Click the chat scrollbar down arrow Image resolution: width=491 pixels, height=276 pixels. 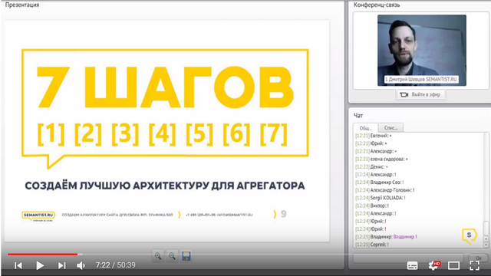click(x=486, y=245)
